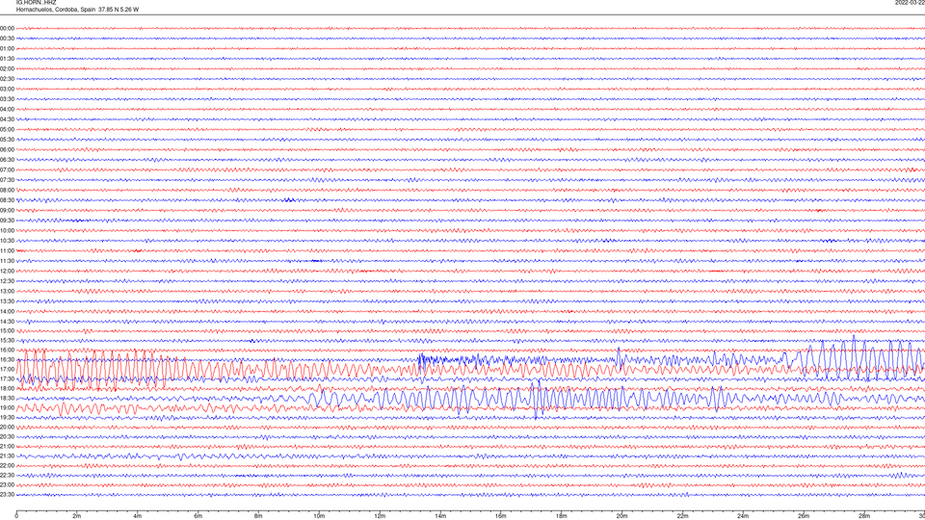Click the 28m tick label on time axis
Viewport: 925px width, 520px height.
(x=864, y=516)
